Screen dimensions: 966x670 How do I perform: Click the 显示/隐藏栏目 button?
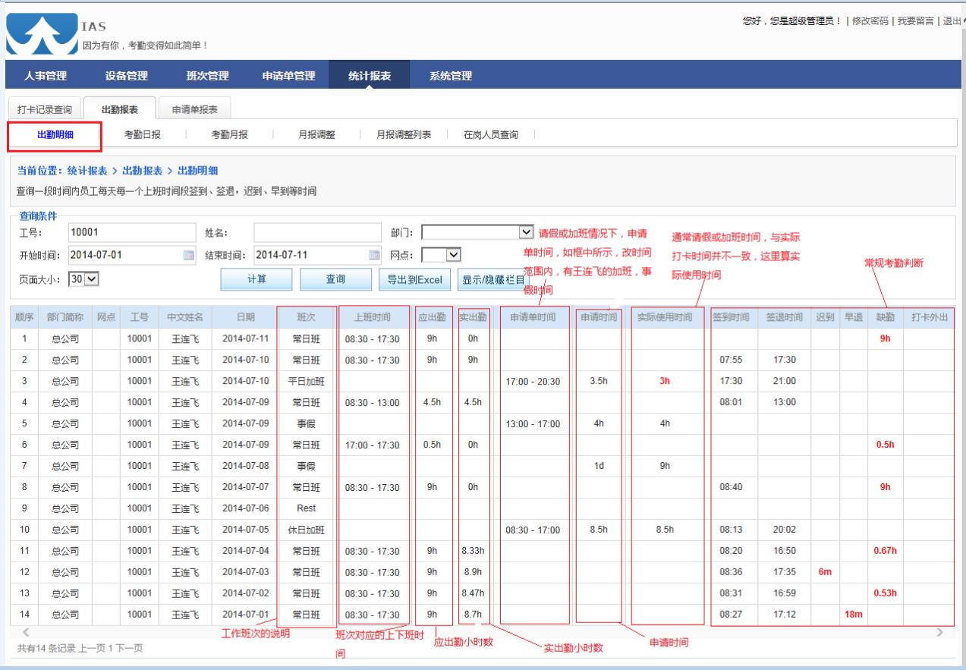tap(493, 279)
